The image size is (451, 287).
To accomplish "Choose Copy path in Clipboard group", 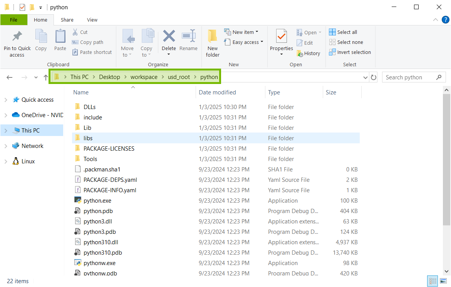I will pos(88,42).
